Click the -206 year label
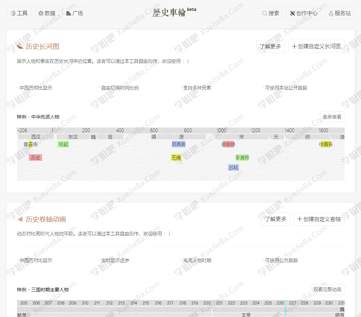Viewport: 361px width, 317px height. 22,130
